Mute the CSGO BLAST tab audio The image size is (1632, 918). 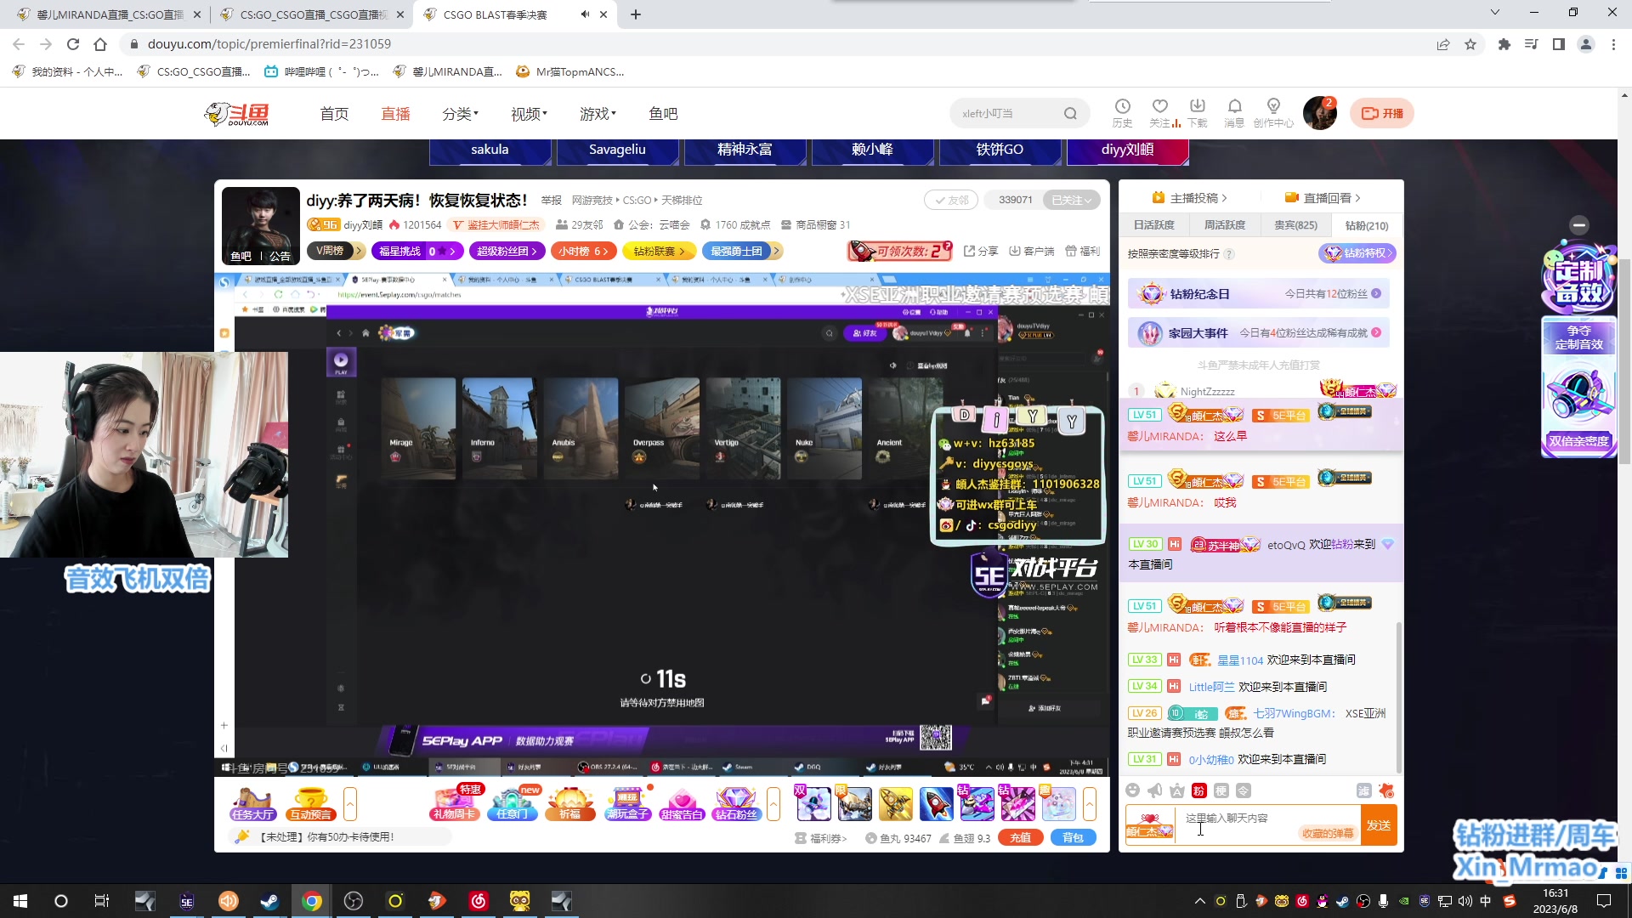[x=585, y=14]
